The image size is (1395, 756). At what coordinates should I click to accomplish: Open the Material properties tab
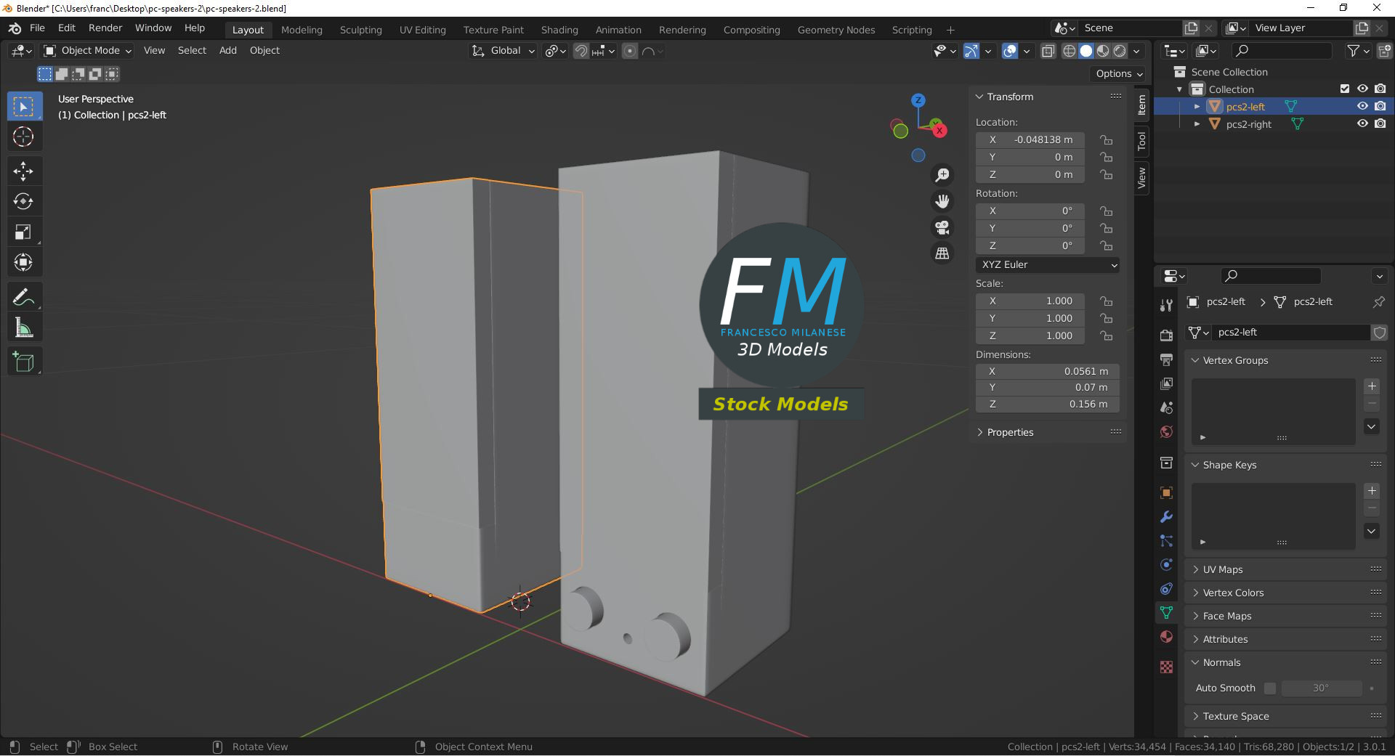(1166, 637)
